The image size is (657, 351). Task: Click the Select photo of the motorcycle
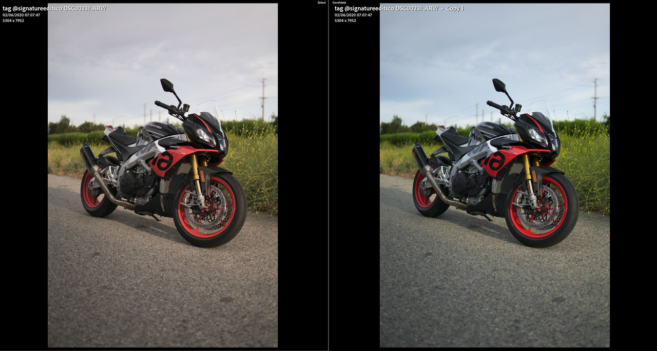tap(163, 175)
